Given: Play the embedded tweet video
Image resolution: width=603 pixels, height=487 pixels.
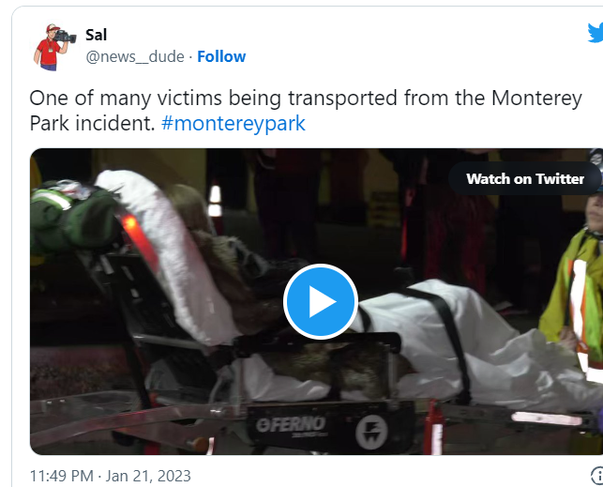Looking at the screenshot, I should click(321, 301).
